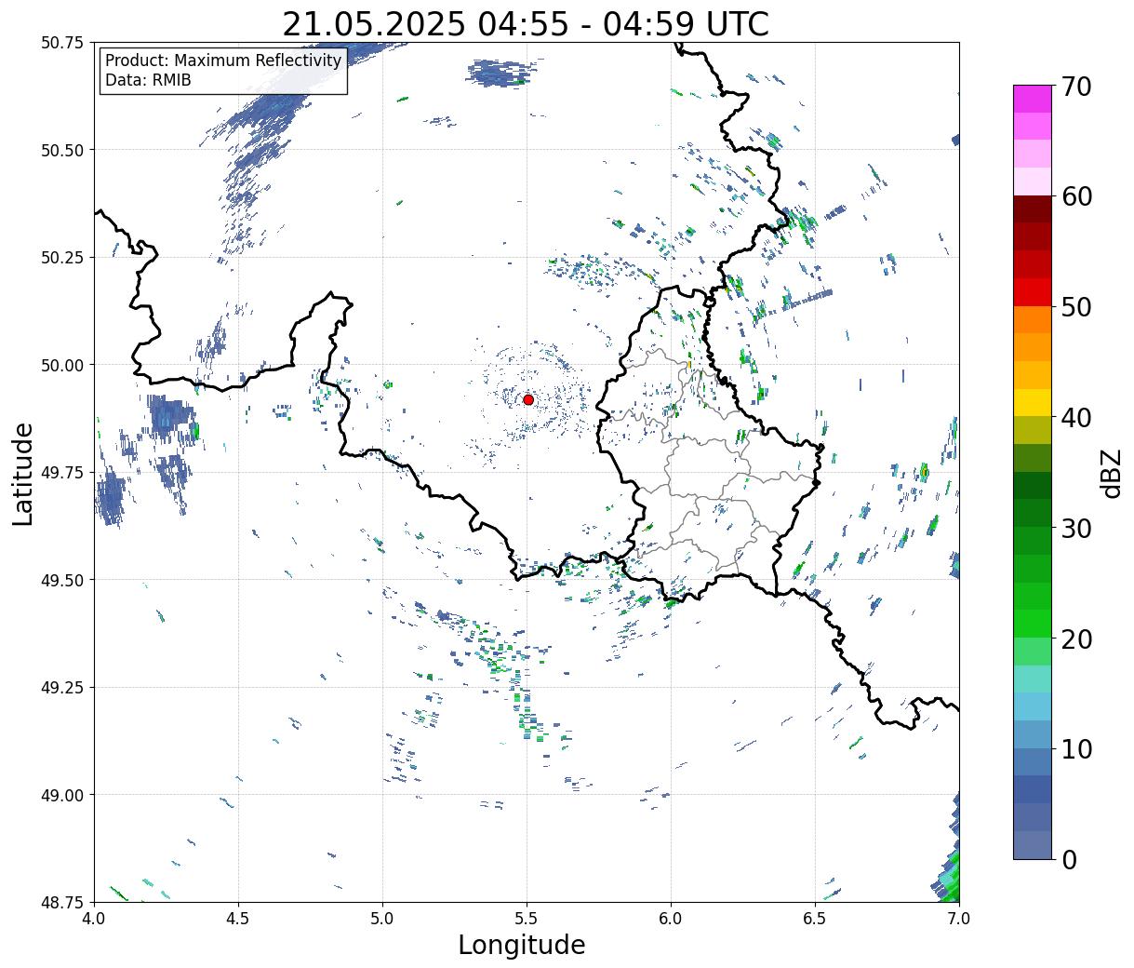Click the longitude tick label 5.0
This screenshot has width=1134, height=968.
click(382, 918)
